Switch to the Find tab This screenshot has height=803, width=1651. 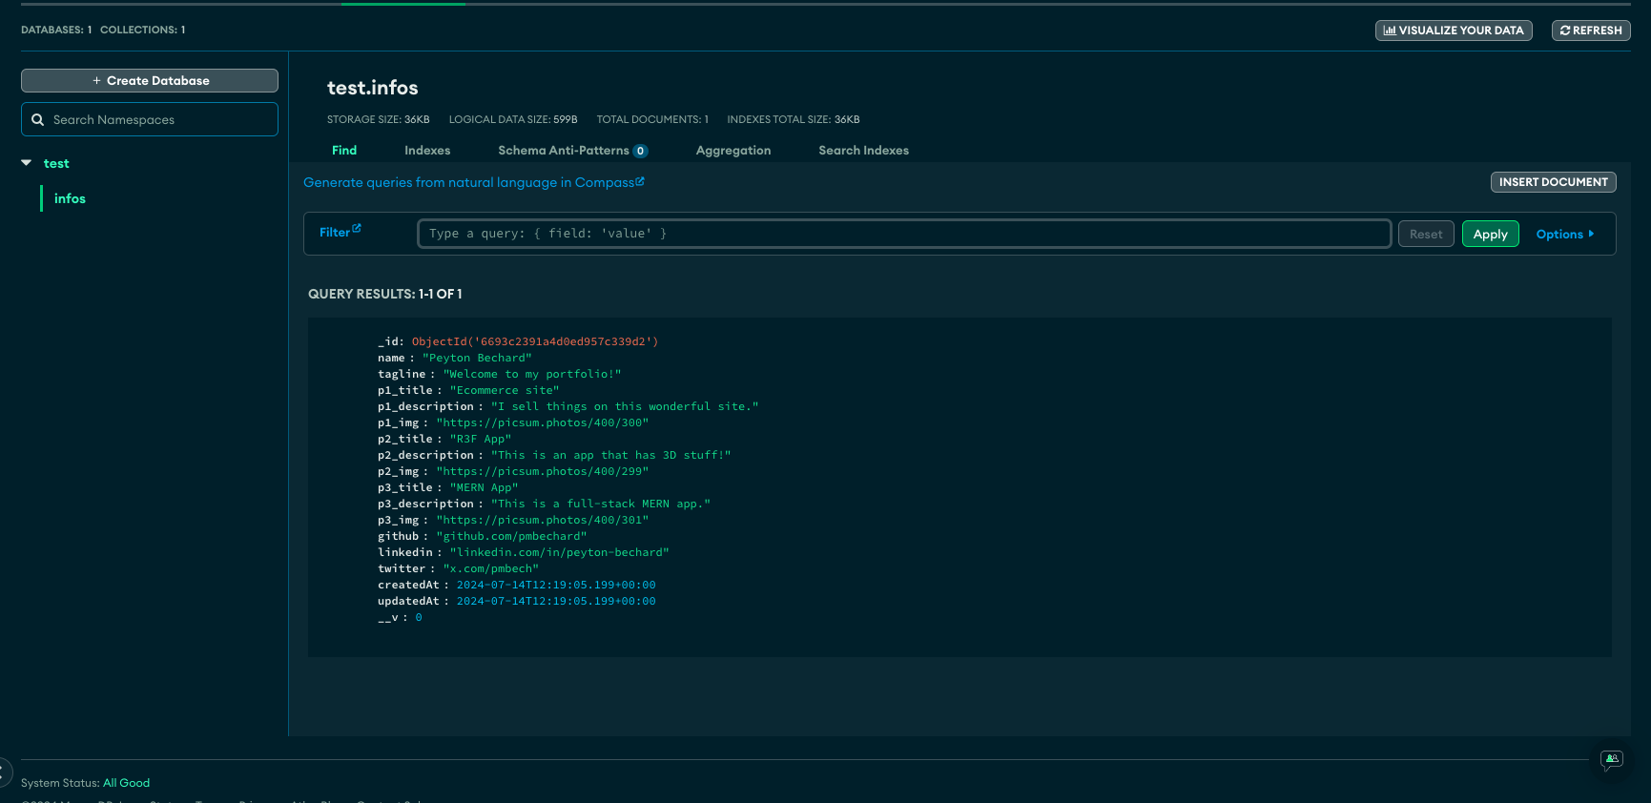(x=344, y=151)
